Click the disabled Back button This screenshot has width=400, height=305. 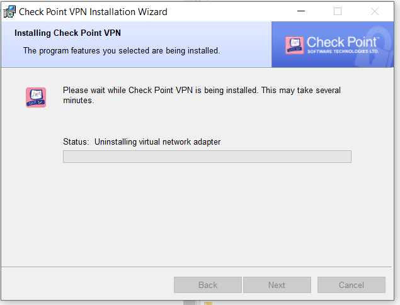point(208,285)
